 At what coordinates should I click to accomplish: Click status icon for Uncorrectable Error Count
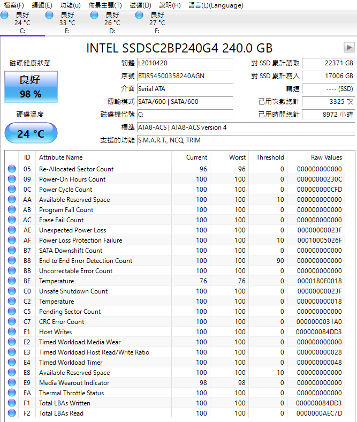pyautogui.click(x=12, y=270)
